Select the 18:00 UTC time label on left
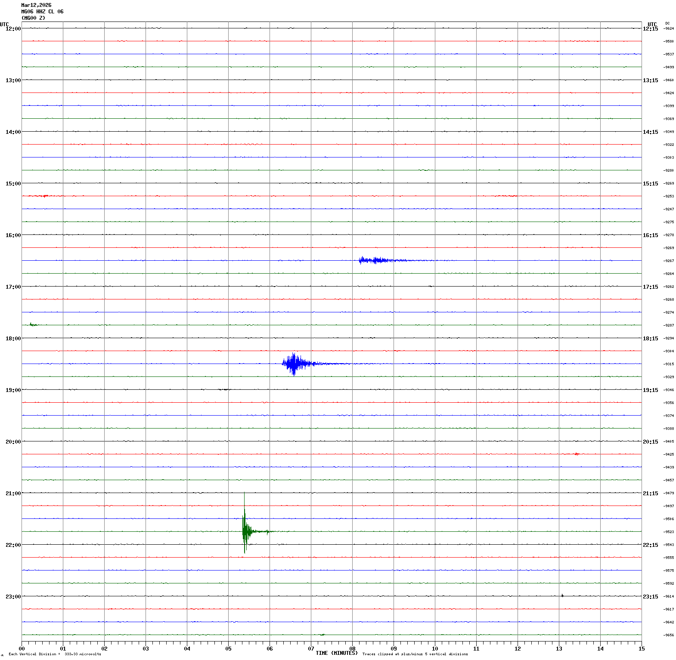 (13, 338)
